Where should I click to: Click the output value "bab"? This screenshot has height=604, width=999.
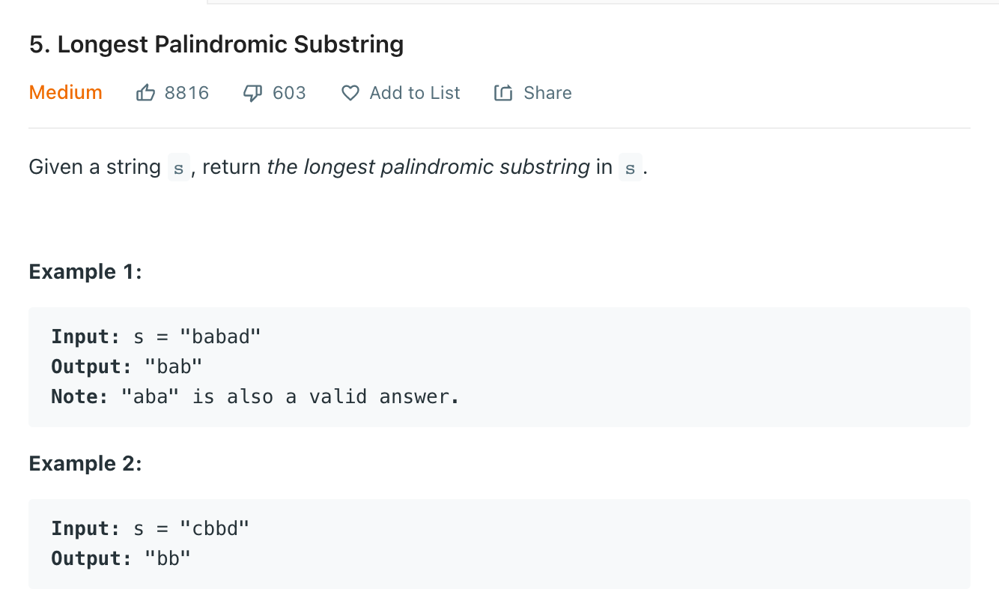click(174, 366)
